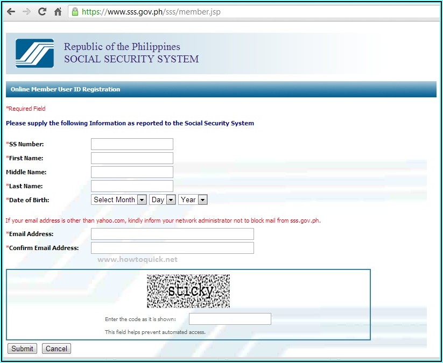The height and width of the screenshot is (363, 443).
Task: Open the Year dropdown
Action: pos(193,200)
